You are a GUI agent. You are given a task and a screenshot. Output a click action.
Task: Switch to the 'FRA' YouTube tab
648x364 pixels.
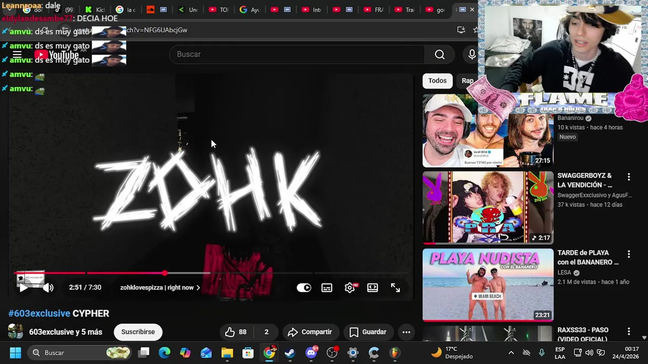373,10
